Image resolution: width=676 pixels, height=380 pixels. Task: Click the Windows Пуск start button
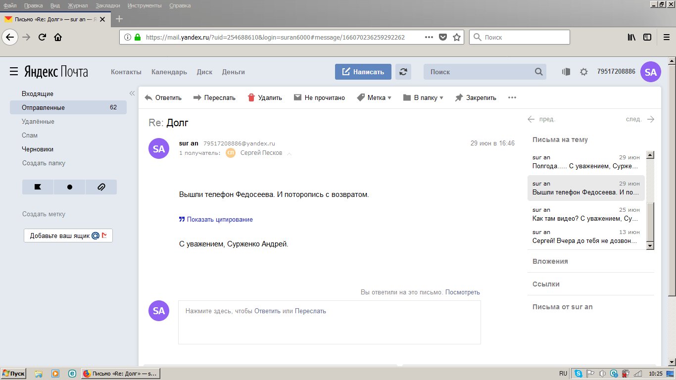(x=14, y=374)
